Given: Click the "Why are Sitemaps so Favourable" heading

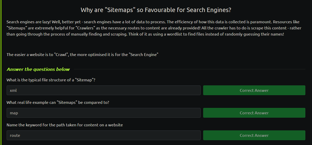Looking at the screenshot, I should point(156,10).
